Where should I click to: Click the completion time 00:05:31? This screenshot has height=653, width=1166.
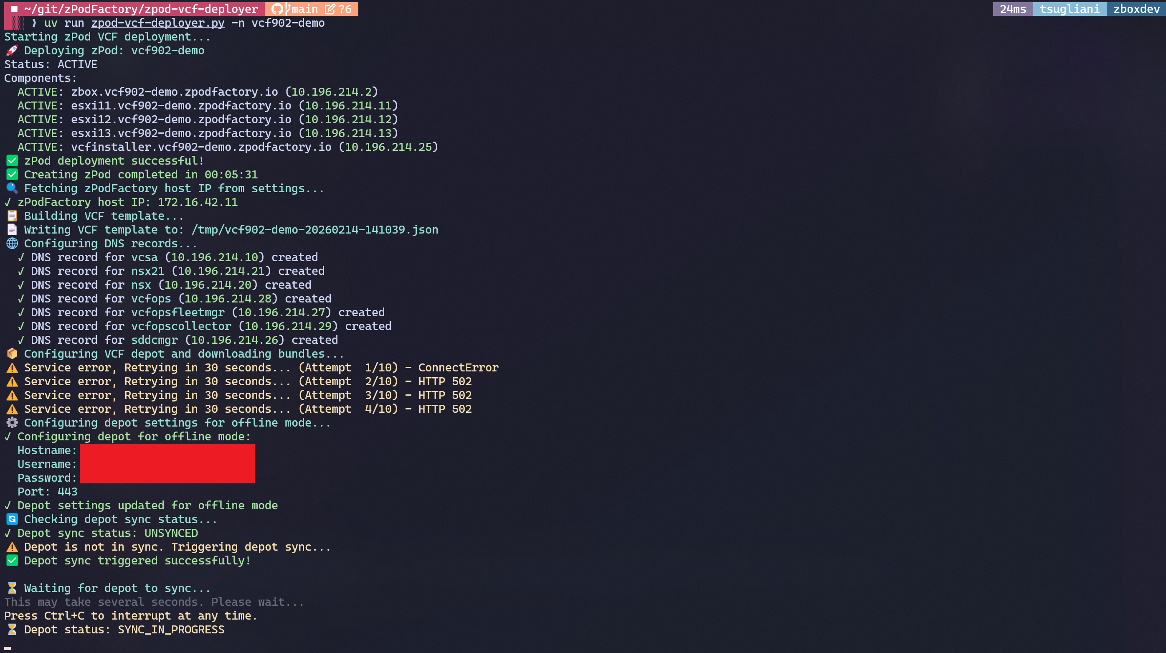(231, 174)
